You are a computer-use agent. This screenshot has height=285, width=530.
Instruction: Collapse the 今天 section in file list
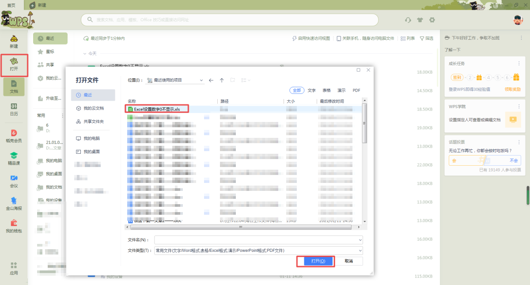coord(85,53)
